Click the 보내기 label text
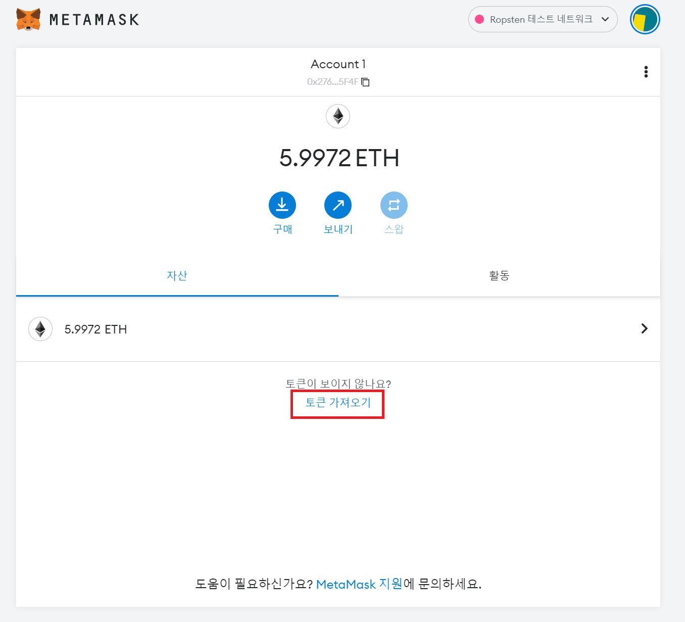685x622 pixels. point(338,229)
